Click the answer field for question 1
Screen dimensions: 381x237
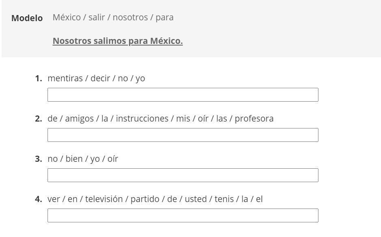[183, 95]
